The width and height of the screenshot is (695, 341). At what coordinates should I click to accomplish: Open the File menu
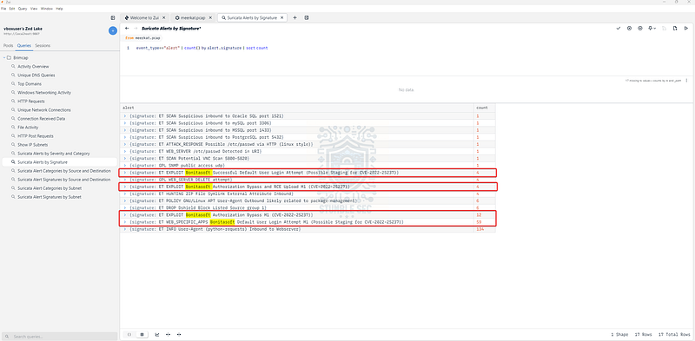click(3, 9)
